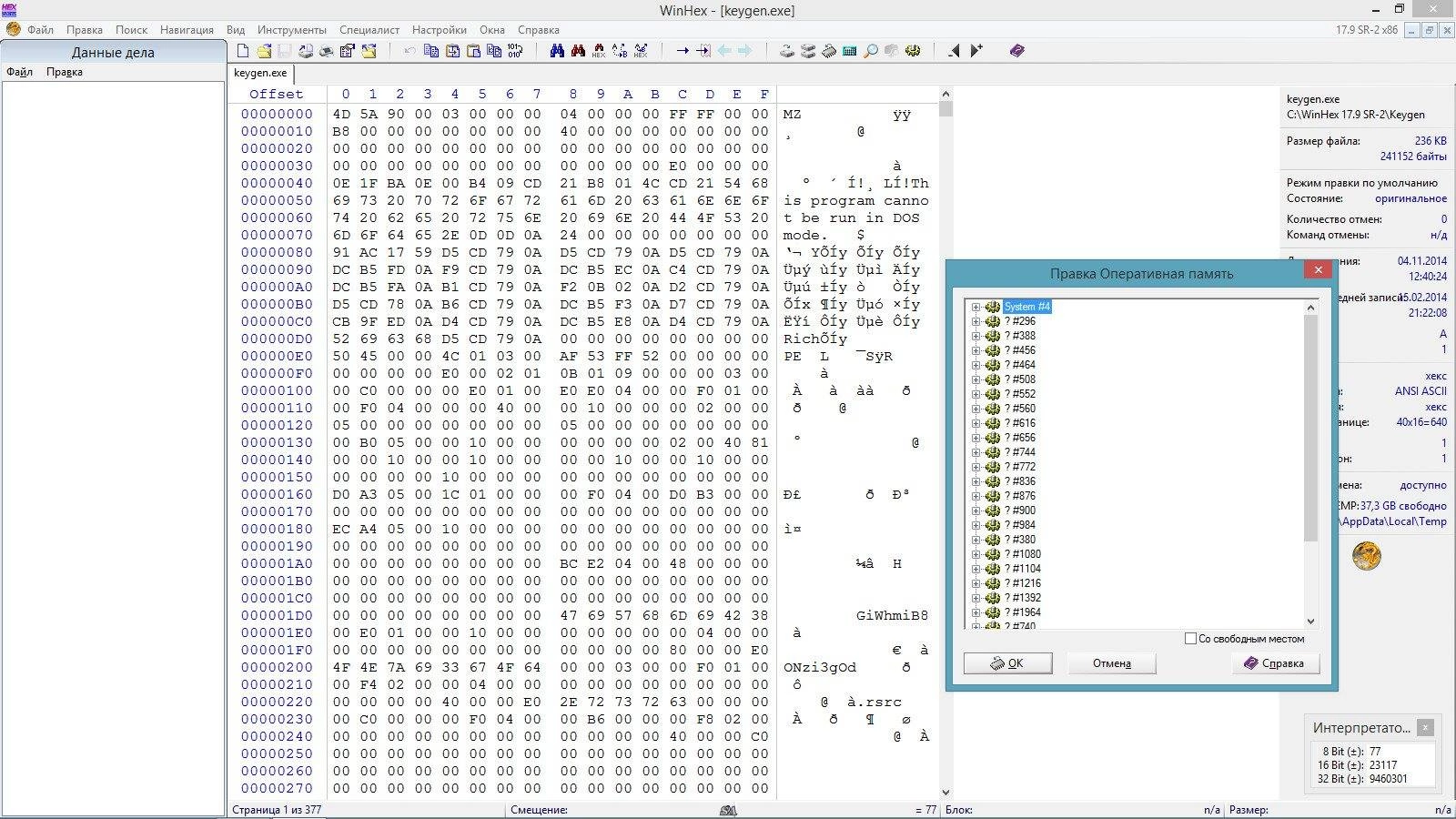The height and width of the screenshot is (819, 1456).
Task: Click the 4D byte at offset 00000000
Action: point(341,114)
